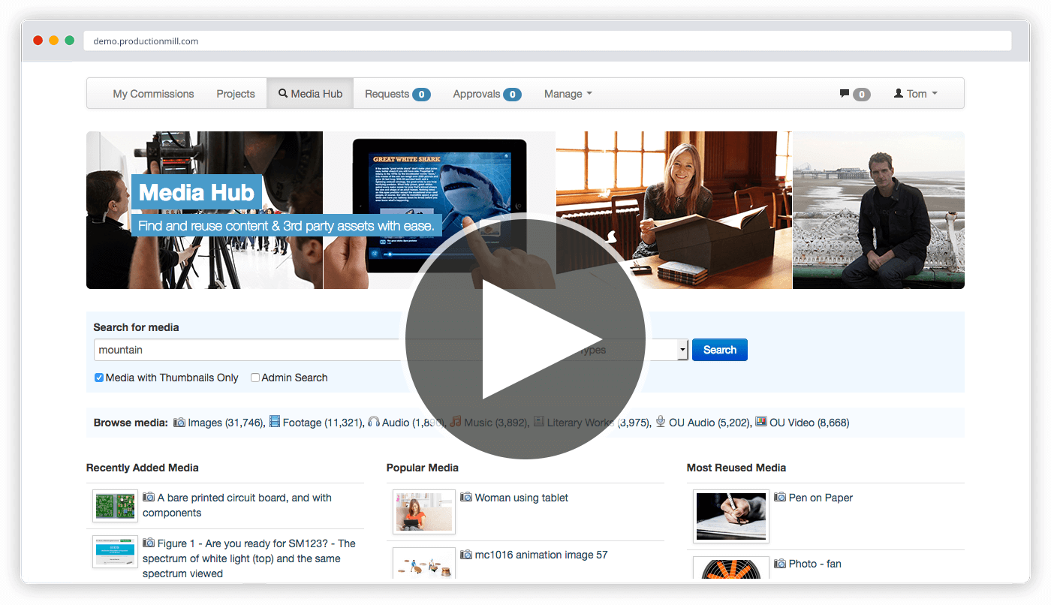This screenshot has width=1051, height=605.
Task: Click the Approvals count badge
Action: [x=512, y=95]
